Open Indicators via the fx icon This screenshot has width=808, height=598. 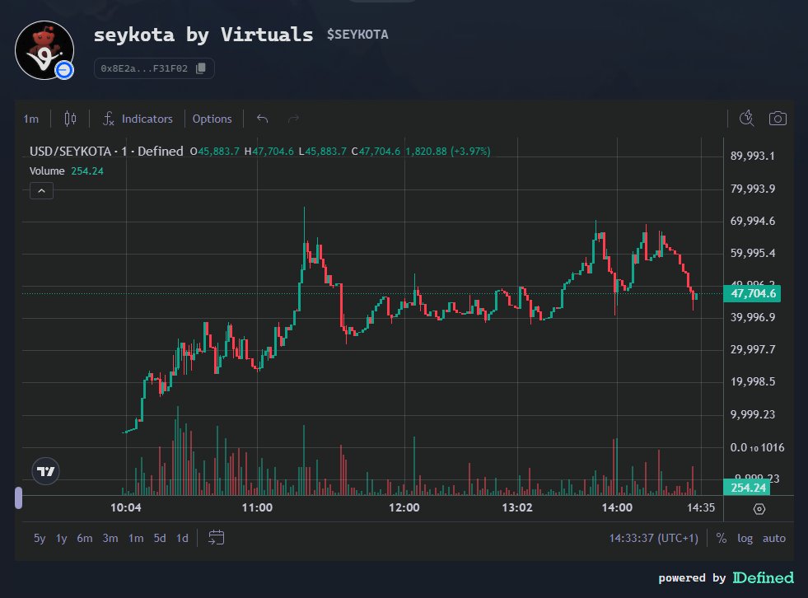tap(138, 119)
